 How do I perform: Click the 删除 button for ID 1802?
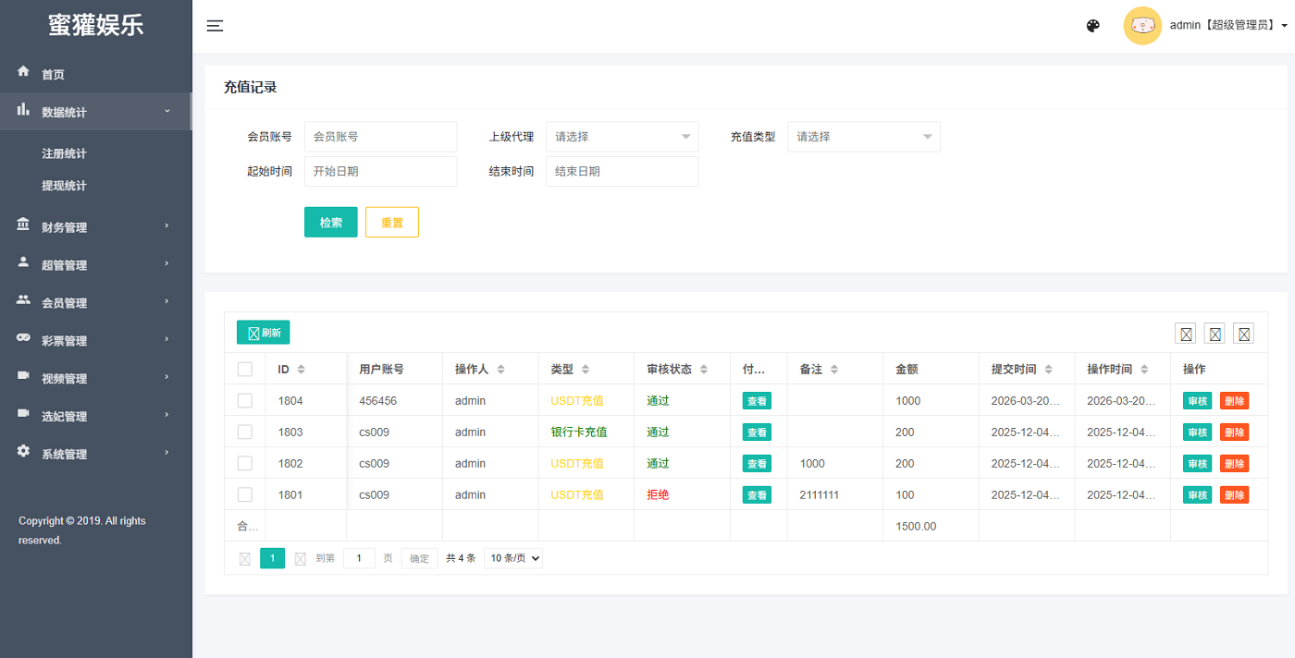[1234, 464]
